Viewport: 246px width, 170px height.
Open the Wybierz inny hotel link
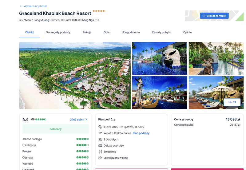pos(35,6)
